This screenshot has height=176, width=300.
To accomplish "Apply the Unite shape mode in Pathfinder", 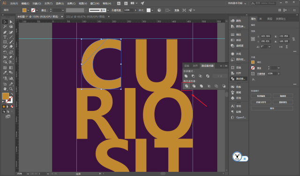I will 186,76.
